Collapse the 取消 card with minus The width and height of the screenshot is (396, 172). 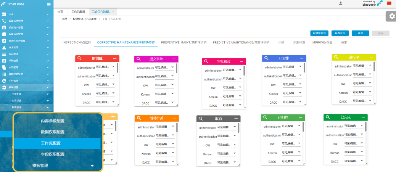coord(236,119)
